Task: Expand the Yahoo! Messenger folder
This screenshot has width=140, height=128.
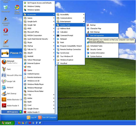Action: tap(39, 60)
